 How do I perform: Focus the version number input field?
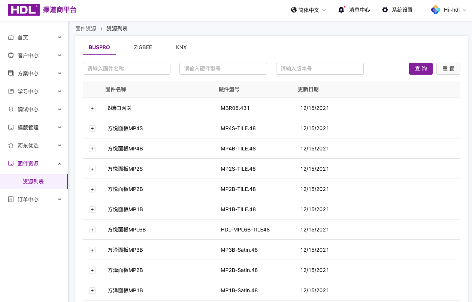click(320, 69)
